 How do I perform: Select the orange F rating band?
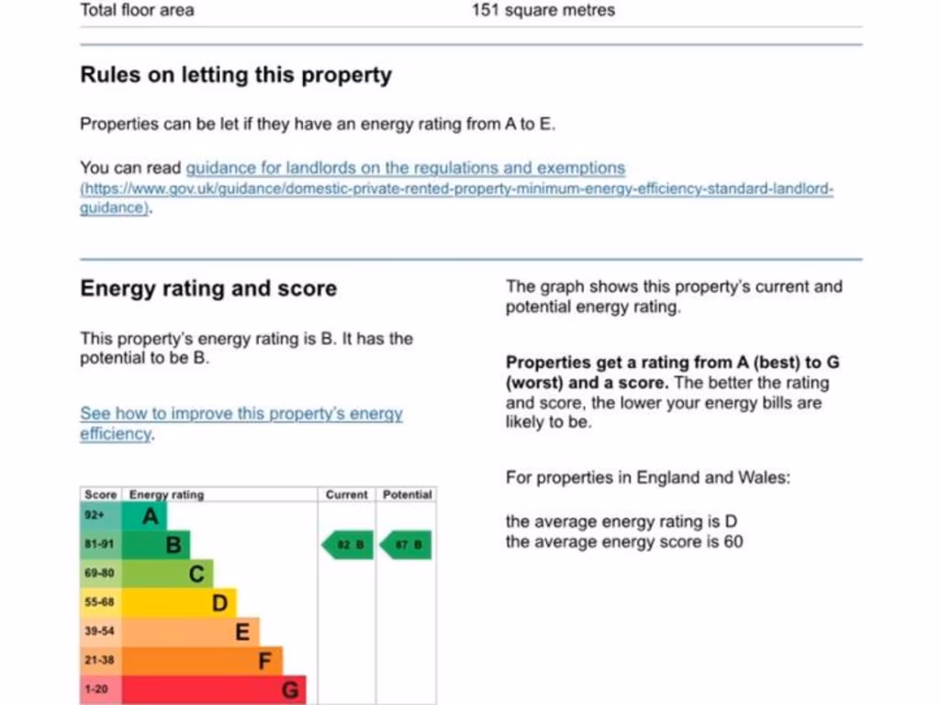point(202,661)
